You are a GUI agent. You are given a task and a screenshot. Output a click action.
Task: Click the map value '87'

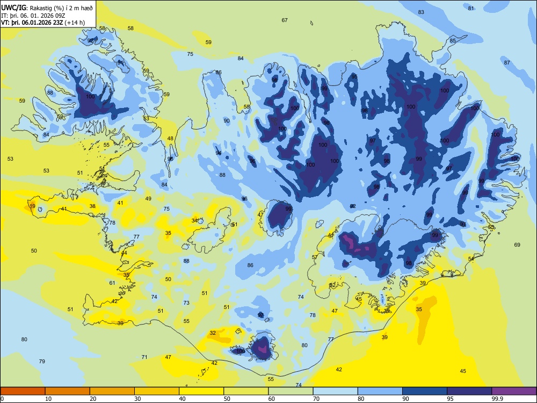coord(507,62)
